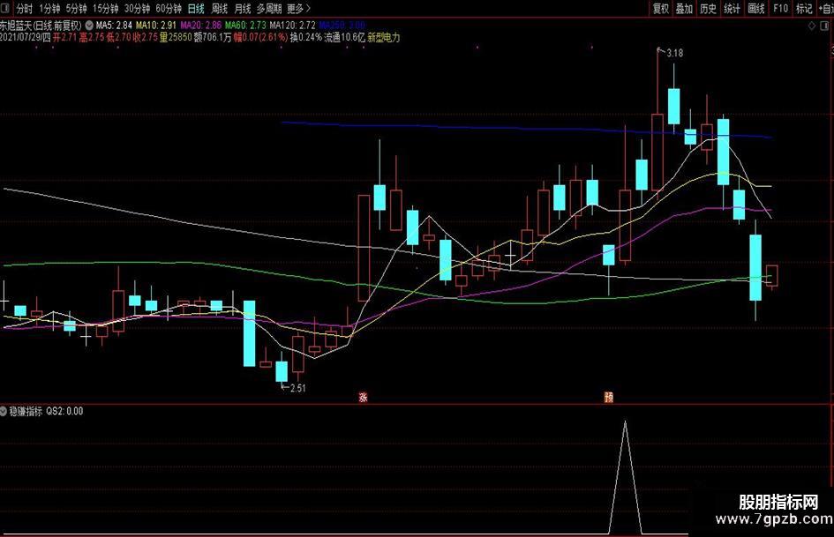
Task: Switch to the 分时 intraday view
Action: pos(25,9)
